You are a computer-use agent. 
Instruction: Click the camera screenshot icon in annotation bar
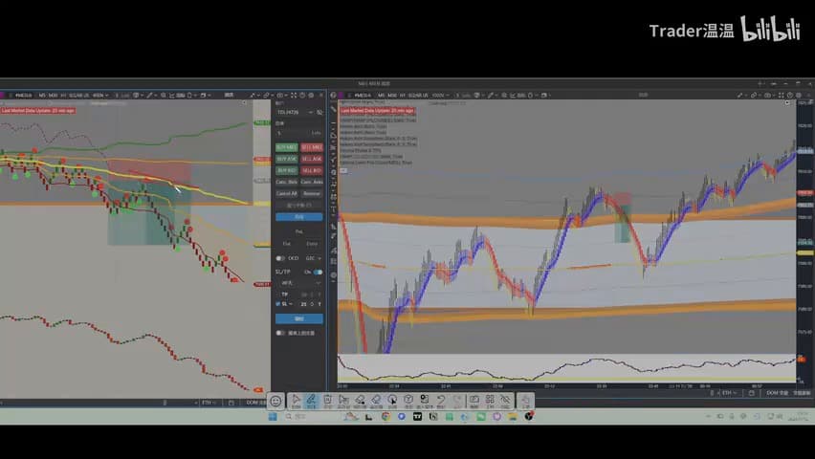[x=474, y=401]
